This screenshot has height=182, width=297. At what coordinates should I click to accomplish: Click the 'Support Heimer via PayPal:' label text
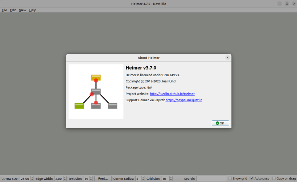click(x=145, y=100)
